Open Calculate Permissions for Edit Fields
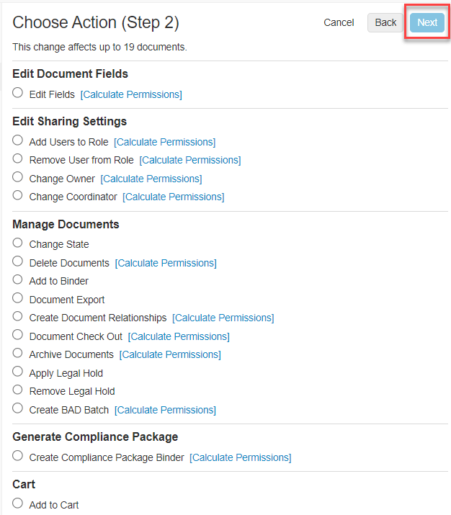Image resolution: width=451 pixels, height=515 pixels. click(131, 94)
